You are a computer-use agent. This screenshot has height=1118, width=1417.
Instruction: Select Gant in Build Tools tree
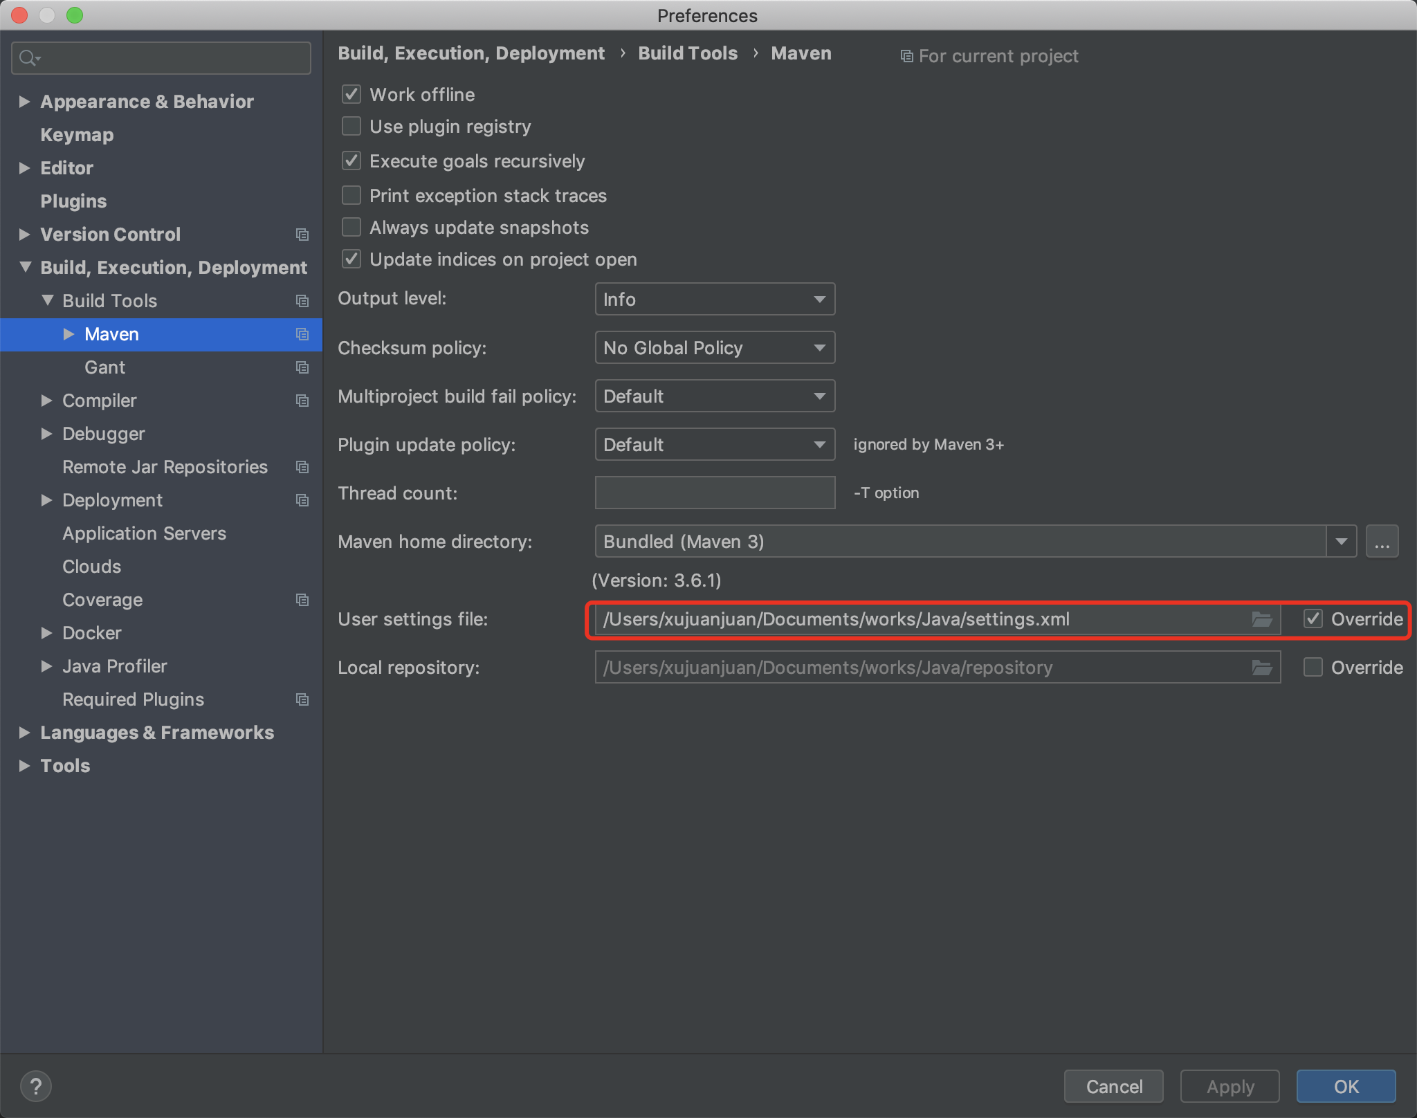[104, 367]
